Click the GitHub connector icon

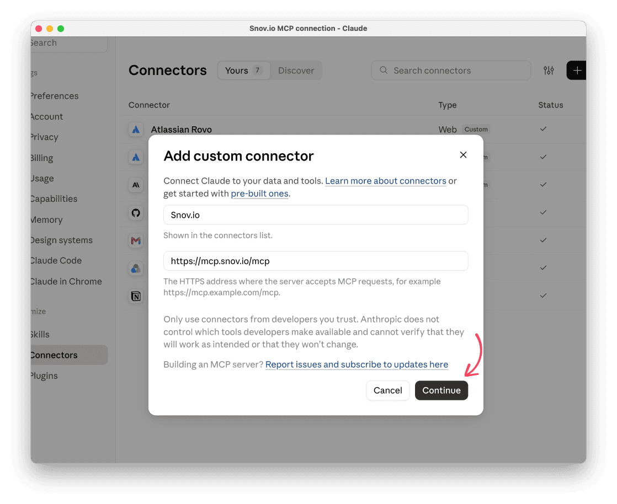tap(136, 213)
